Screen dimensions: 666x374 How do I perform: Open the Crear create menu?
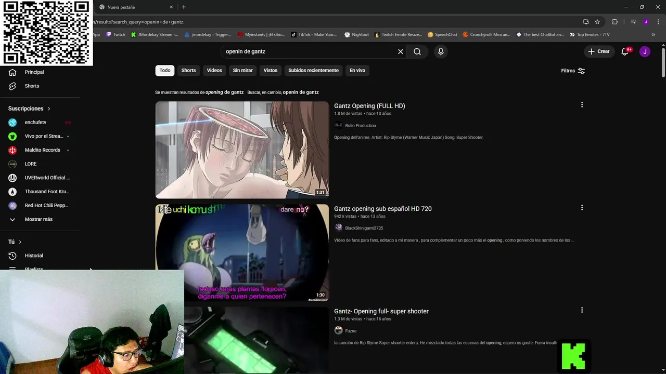[599, 51]
